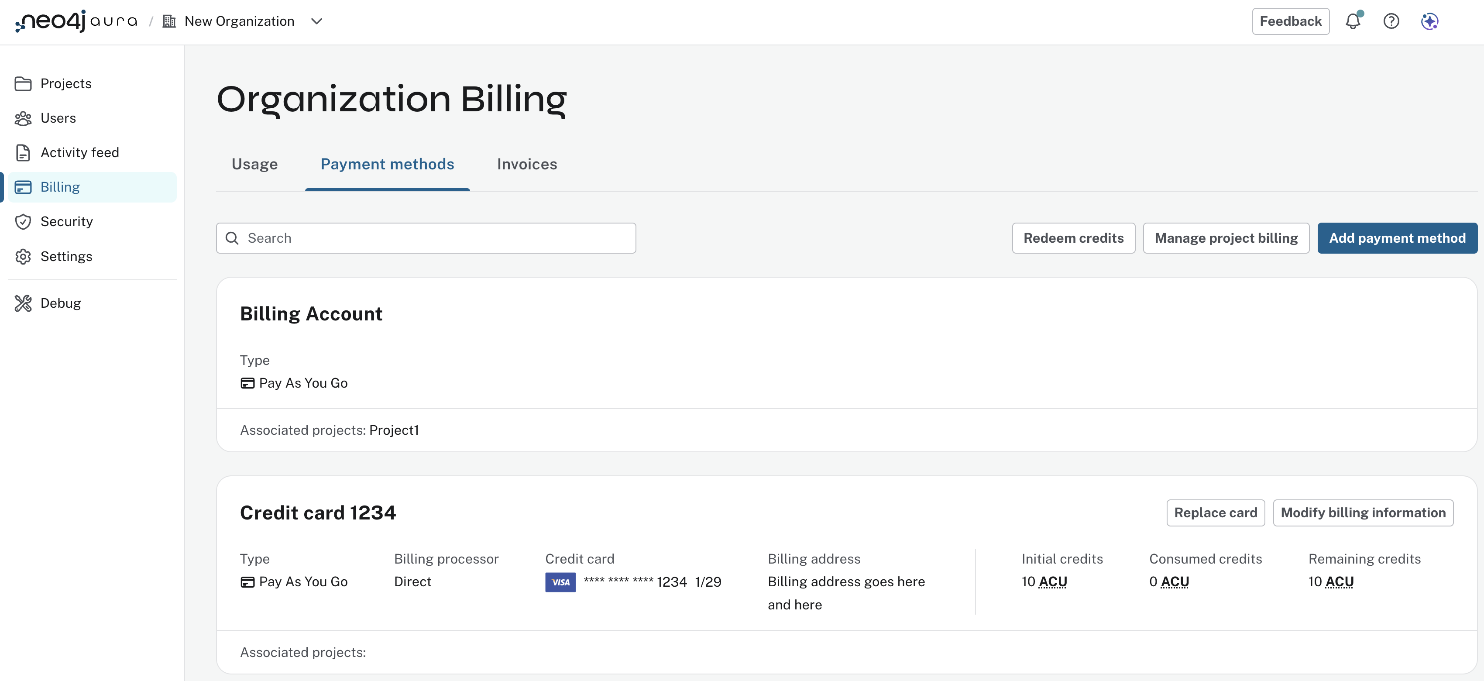The image size is (1484, 681).
Task: Switch to the Usage tab
Action: 254,164
